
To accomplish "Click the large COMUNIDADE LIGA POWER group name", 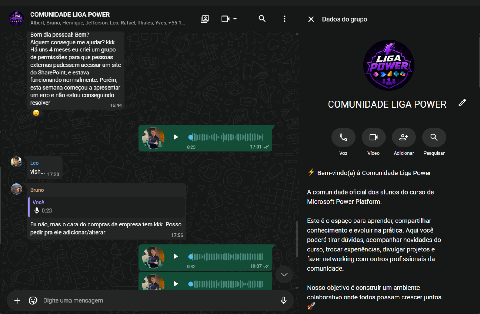I will point(387,104).
